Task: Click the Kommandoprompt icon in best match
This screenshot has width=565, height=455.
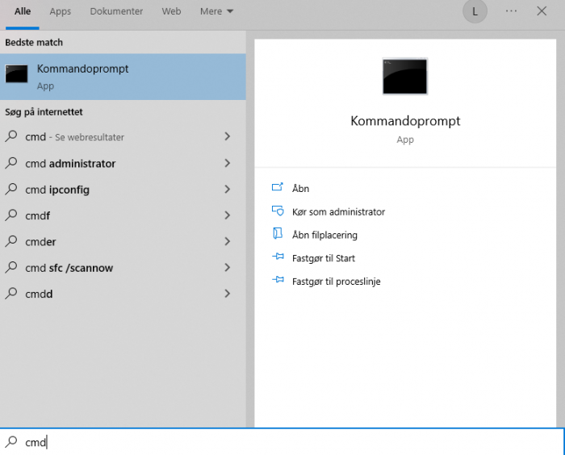Action: pos(16,74)
